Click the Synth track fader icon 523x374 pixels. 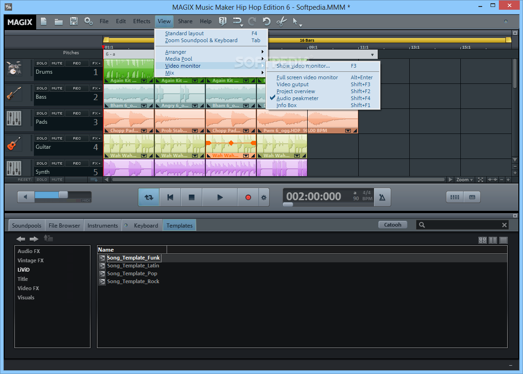tap(14, 168)
